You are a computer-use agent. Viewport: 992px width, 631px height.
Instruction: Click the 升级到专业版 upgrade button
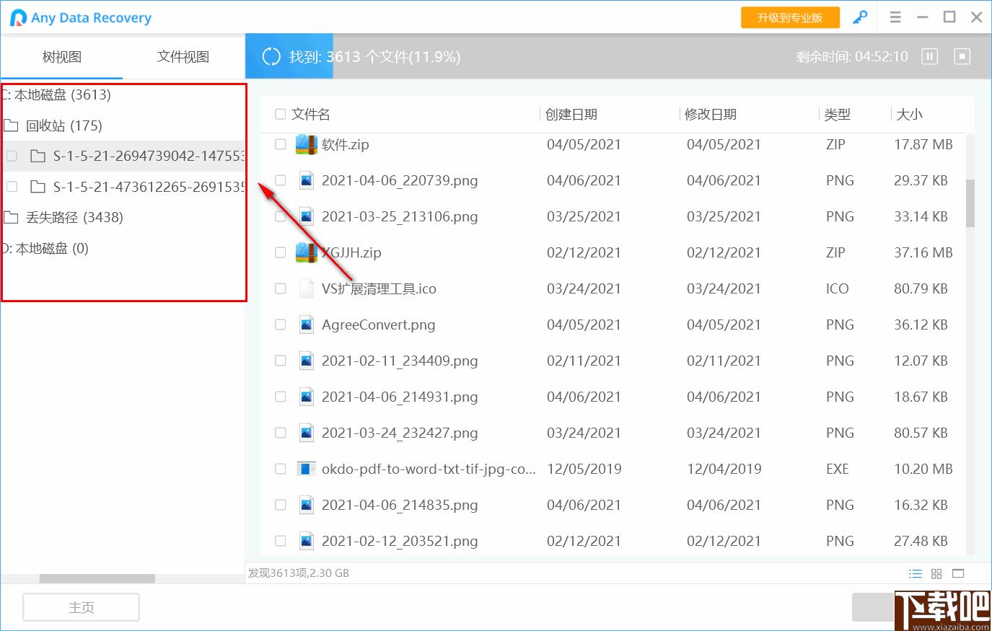point(790,17)
